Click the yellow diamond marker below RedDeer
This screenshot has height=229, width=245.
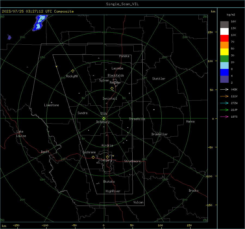coord(112,88)
